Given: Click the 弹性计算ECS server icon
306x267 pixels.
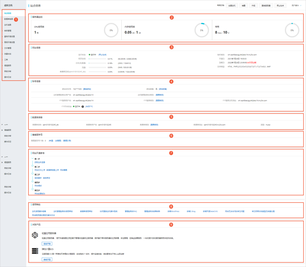Looking at the screenshot, I should pos(34,251).
